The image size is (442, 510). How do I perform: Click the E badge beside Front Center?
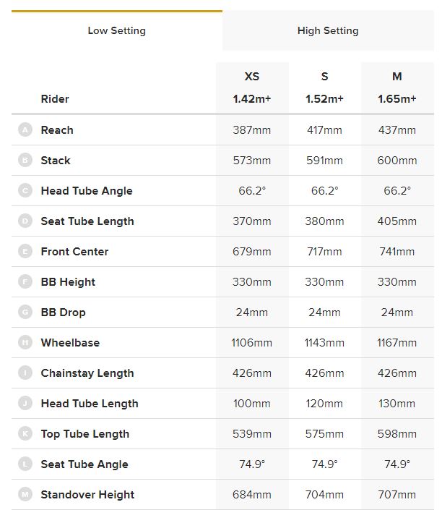point(25,252)
